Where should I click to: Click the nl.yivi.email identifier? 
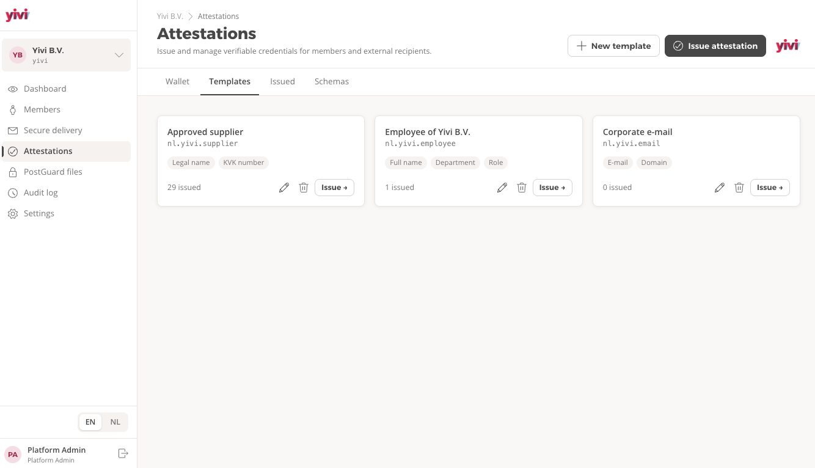(x=632, y=144)
